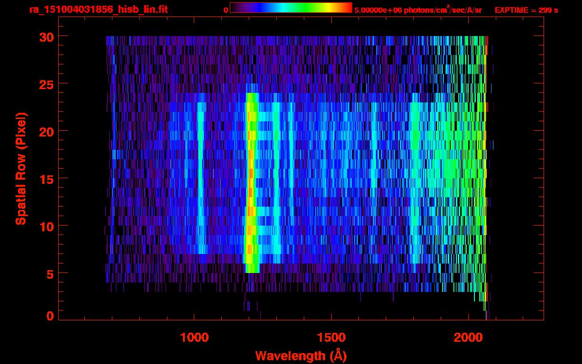Select the EXPTIME = 299 s text
The image size is (582, 364).
[x=526, y=10]
